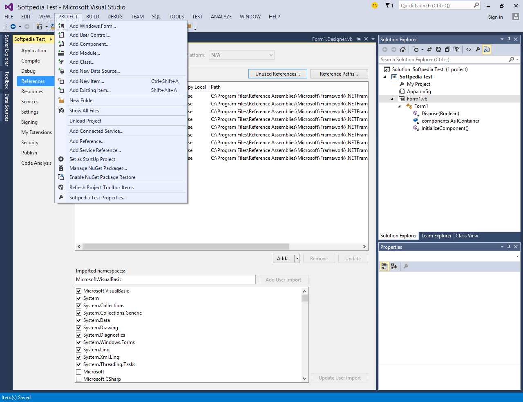Collapse the Form1 class node

click(400, 106)
